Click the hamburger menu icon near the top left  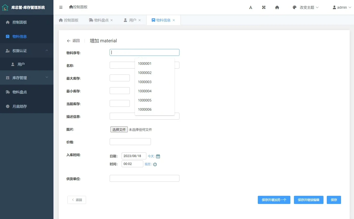pos(61,7)
